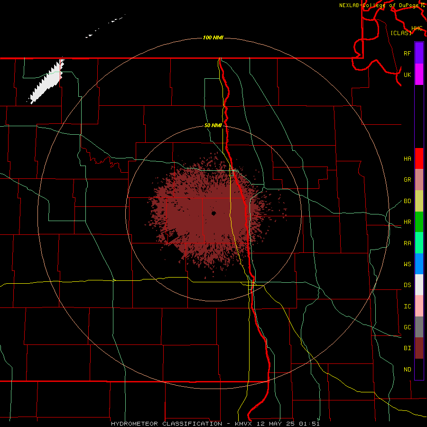Click the NEXLAB-College of DuPage text
This screenshot has height=427, width=427.
(380, 5)
